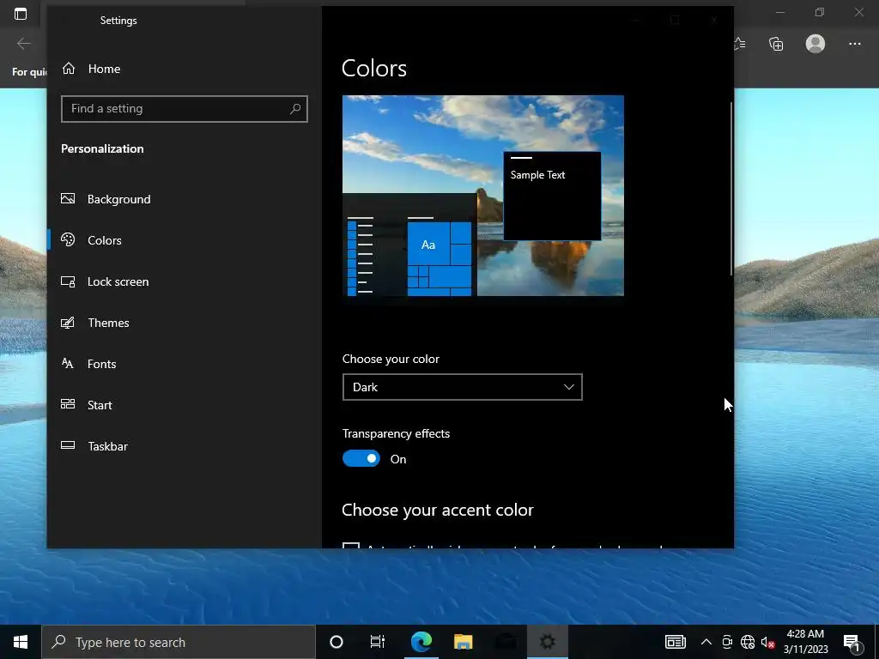Open the Edge profile avatar
Image resolution: width=879 pixels, height=659 pixels.
(815, 44)
